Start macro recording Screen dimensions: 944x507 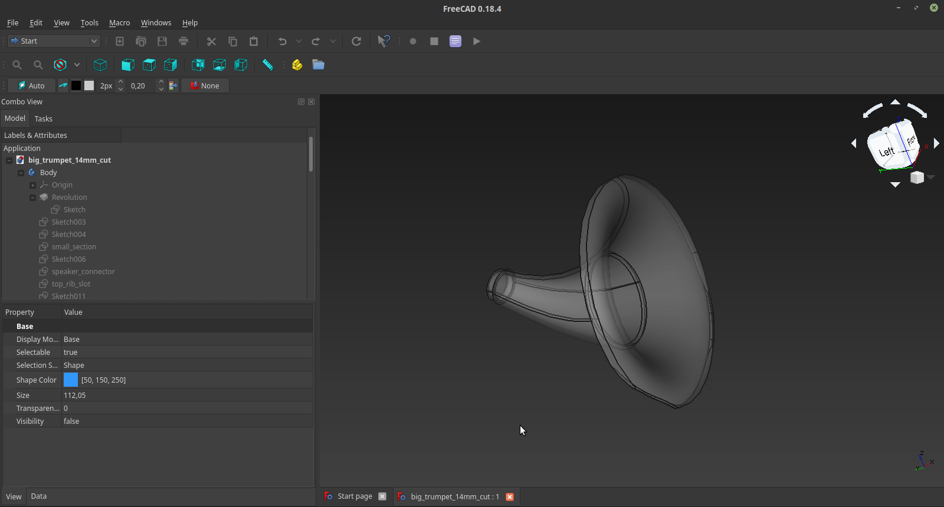pos(413,41)
